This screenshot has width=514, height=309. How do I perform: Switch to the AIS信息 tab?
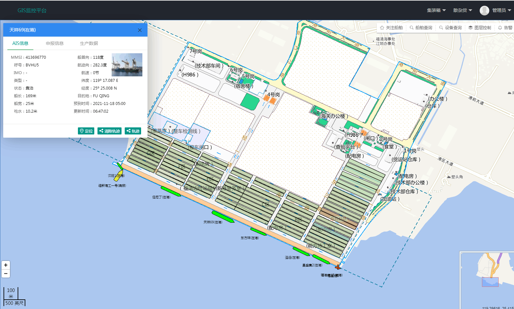click(20, 43)
